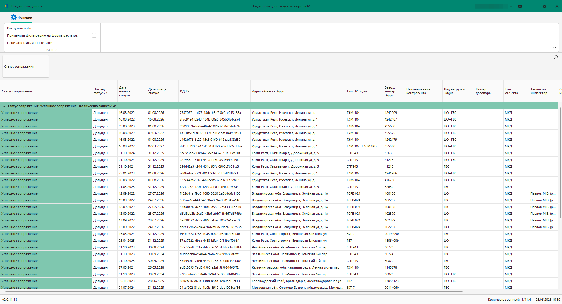Click the ribbon display options icon in title bar
Image resolution: width=562 pixels, height=304 pixels.
pos(520,6)
